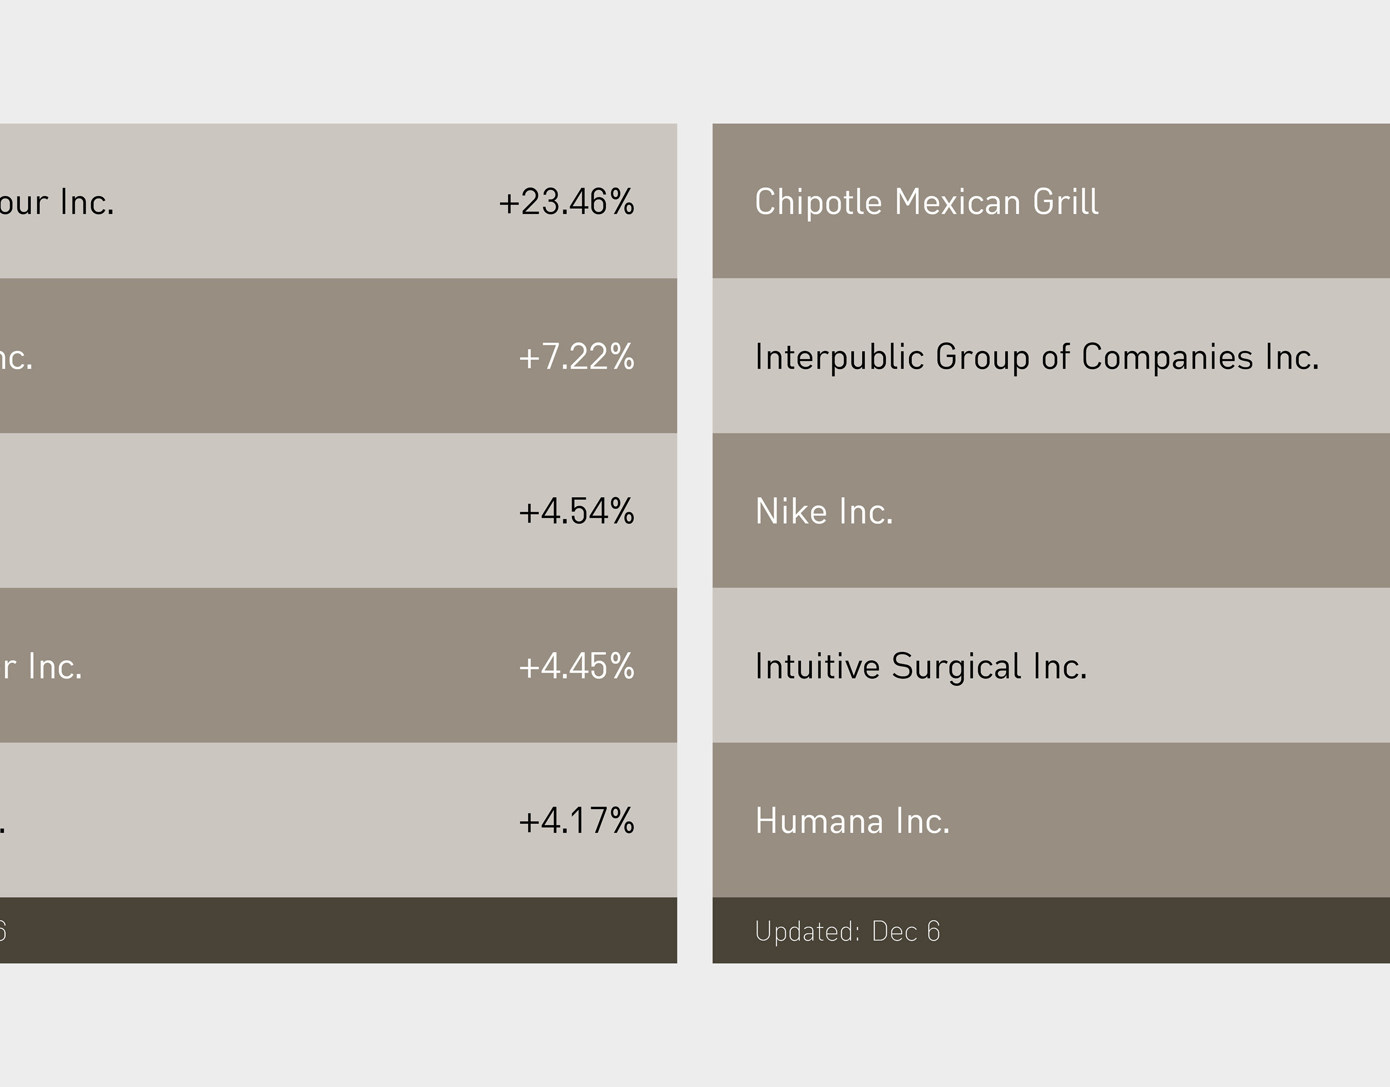Select the +7.22% percentage figure
The image size is (1390, 1087).
click(577, 356)
